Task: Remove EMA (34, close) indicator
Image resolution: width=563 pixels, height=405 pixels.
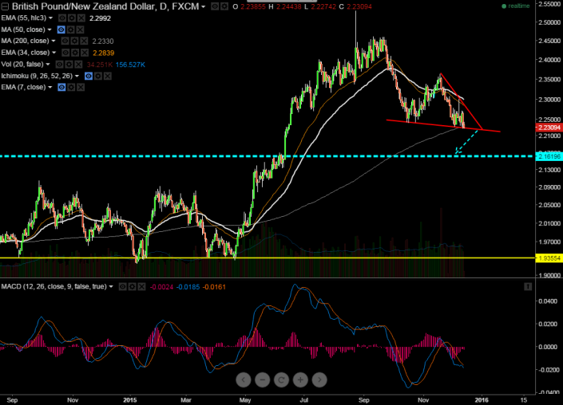Action: (x=85, y=53)
